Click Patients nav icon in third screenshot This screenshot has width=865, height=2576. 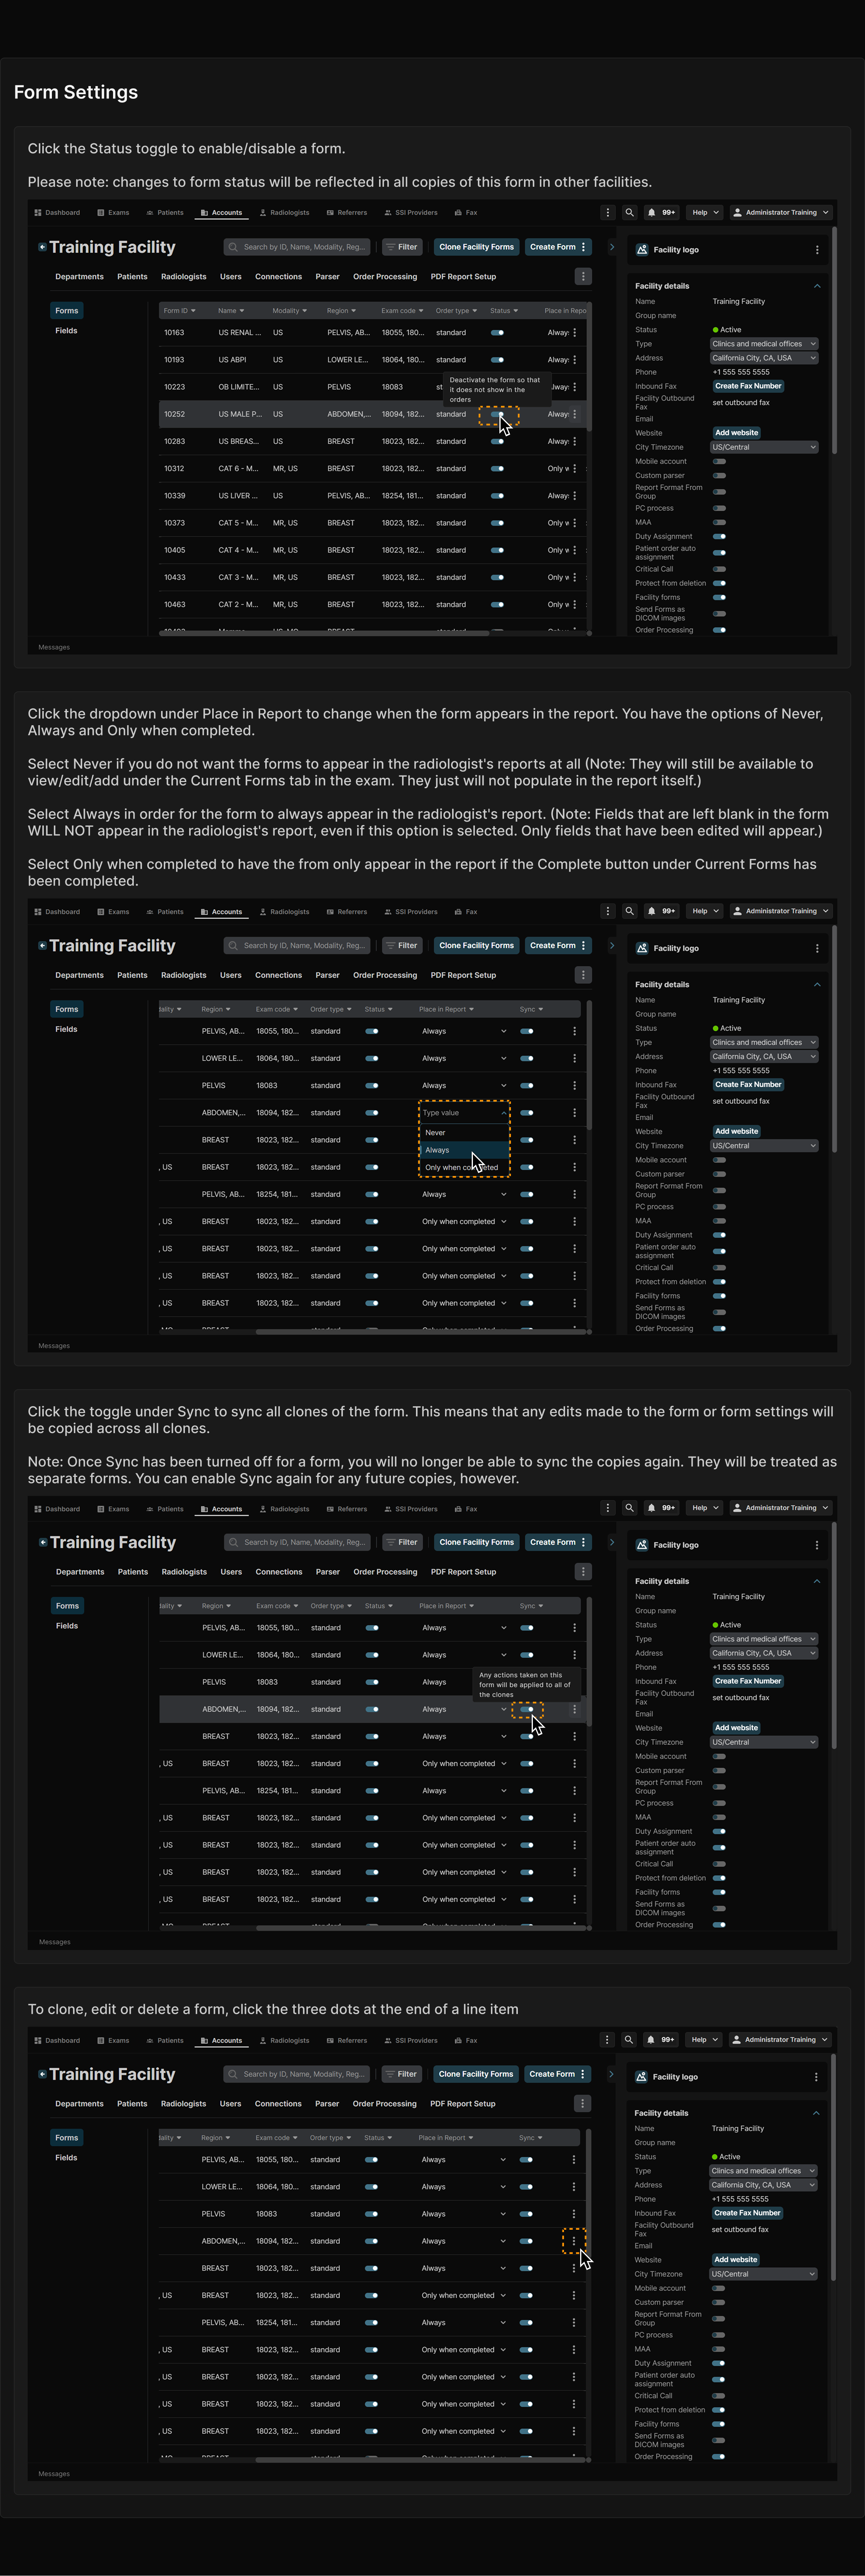(150, 1509)
